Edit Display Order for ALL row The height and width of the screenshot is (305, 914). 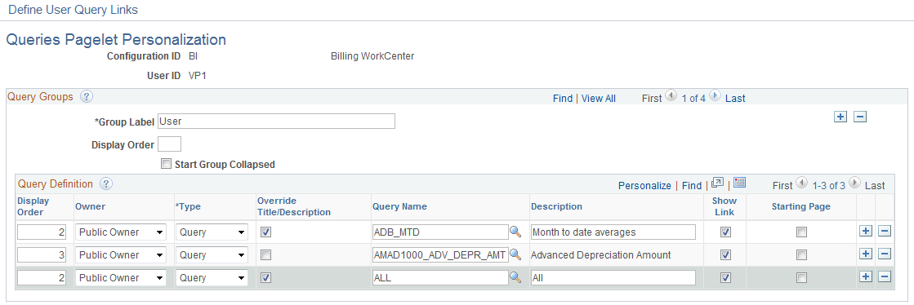coord(42,278)
